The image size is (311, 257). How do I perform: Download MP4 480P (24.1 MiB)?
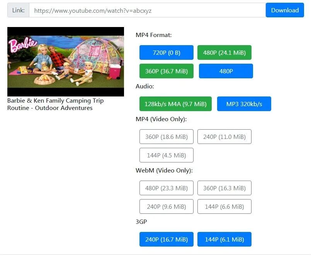224,52
